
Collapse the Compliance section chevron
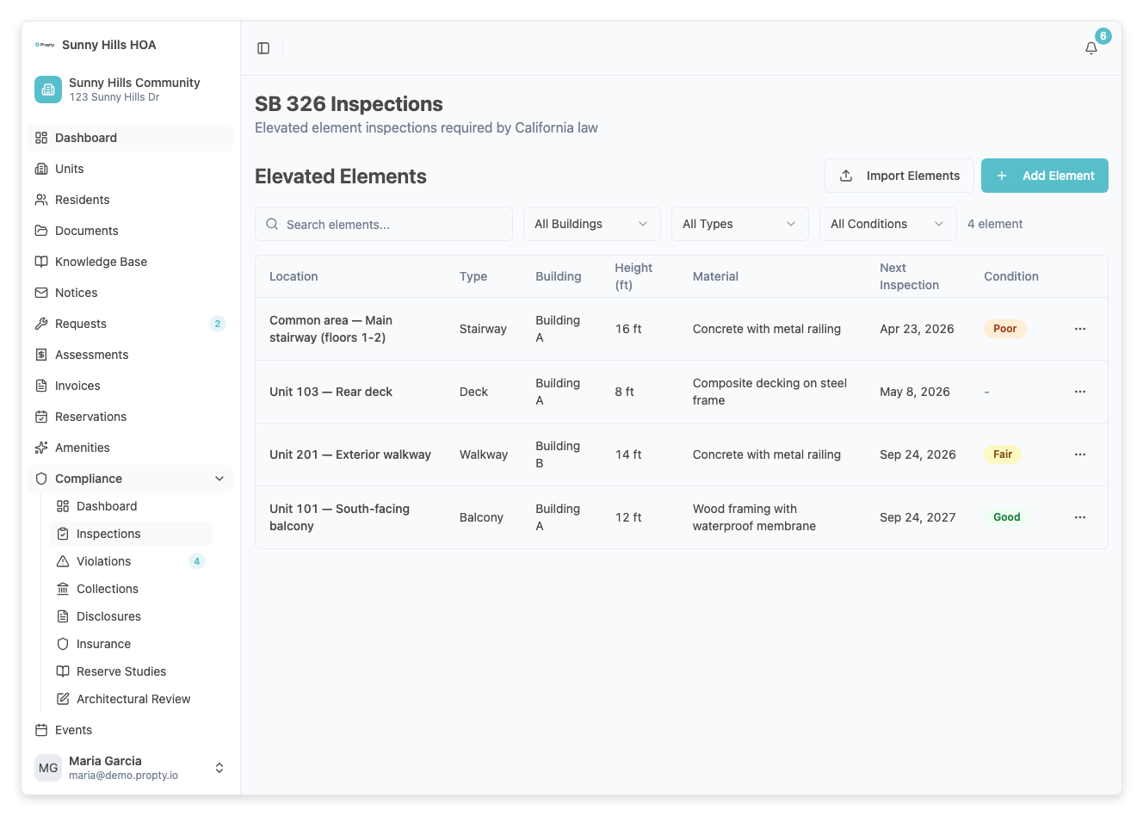click(219, 479)
